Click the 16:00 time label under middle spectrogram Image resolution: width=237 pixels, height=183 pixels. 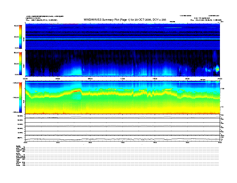point(155,79)
